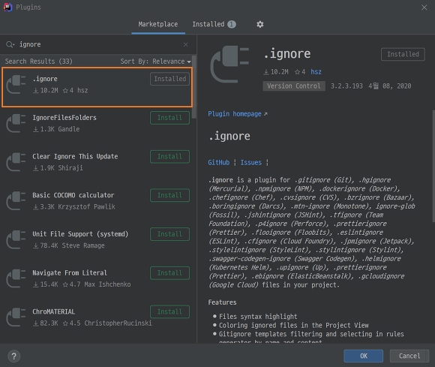Viewport: 435px width, 367px height.
Task: Select the Basic COCOMO calculator name
Action: [73, 195]
